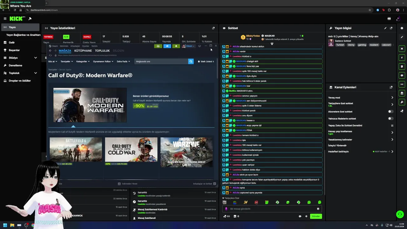Open the Kick hamburger menu
Image resolution: width=407 pixels, height=229 pixels.
5,19
